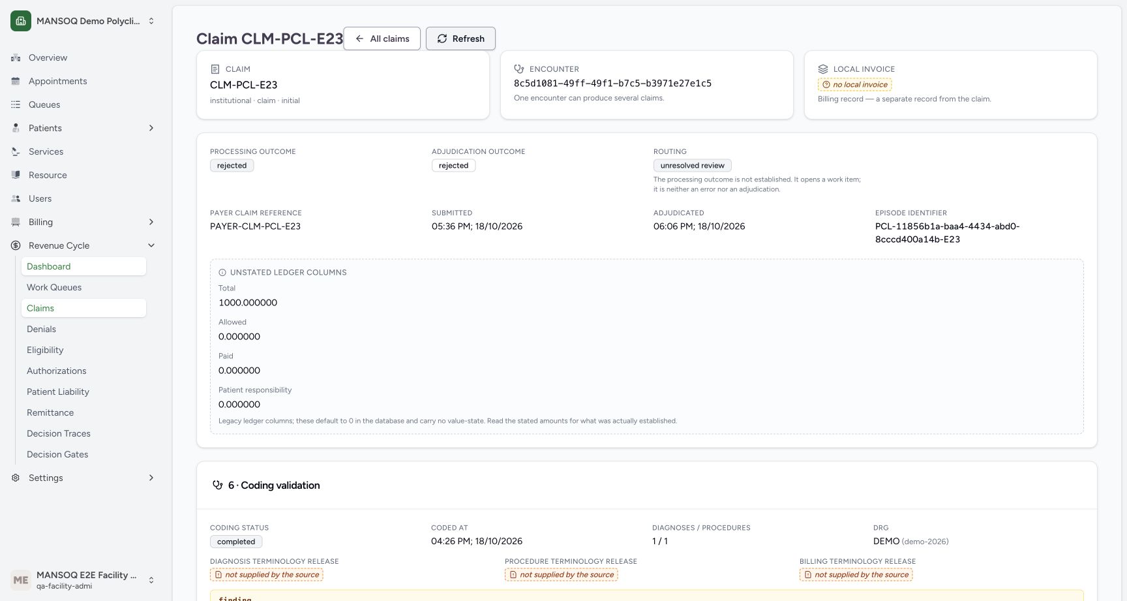Collapse the Revenue Cycle chevron

[151, 245]
